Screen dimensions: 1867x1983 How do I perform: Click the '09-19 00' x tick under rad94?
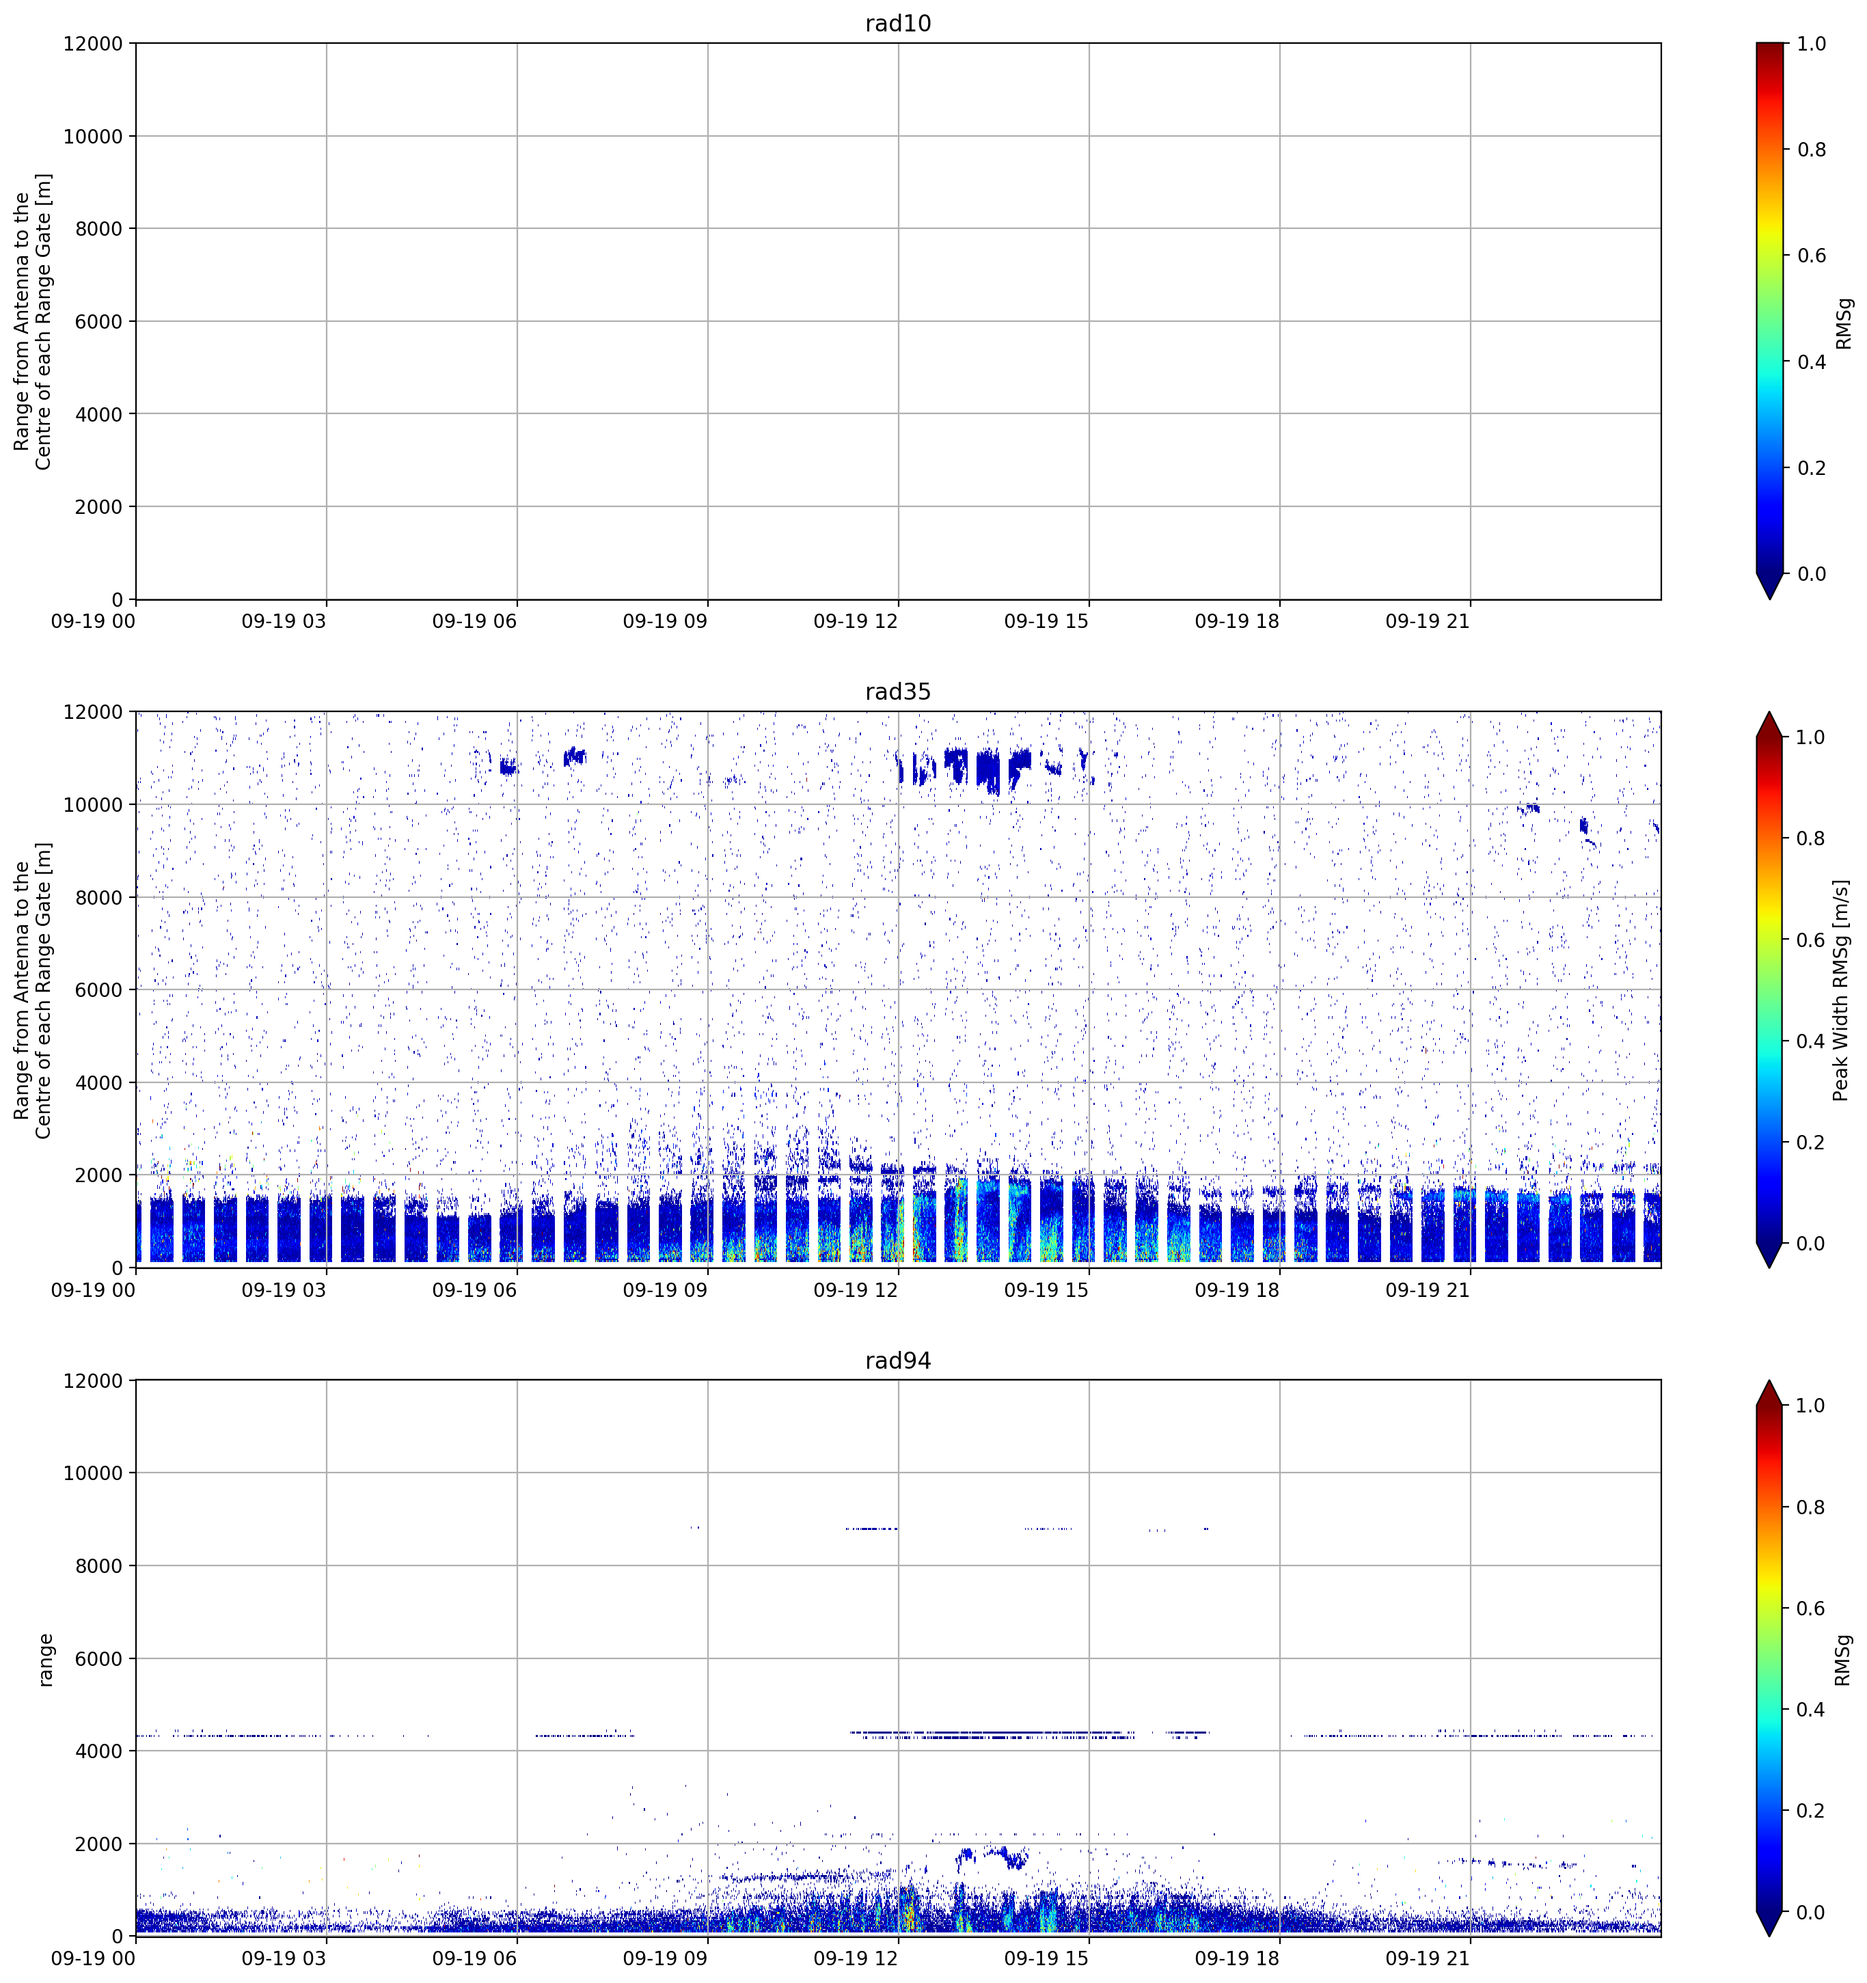click(93, 1958)
